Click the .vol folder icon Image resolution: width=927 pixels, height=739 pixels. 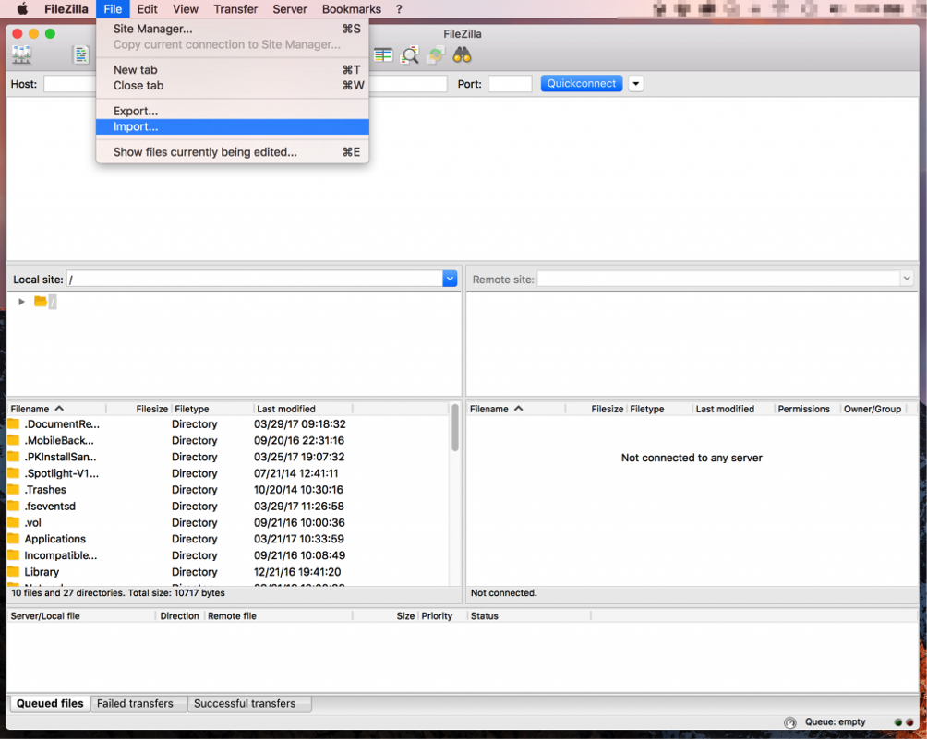pyautogui.click(x=14, y=522)
